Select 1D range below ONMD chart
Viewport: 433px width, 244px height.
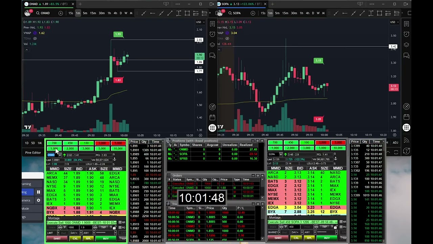pyautogui.click(x=27, y=143)
